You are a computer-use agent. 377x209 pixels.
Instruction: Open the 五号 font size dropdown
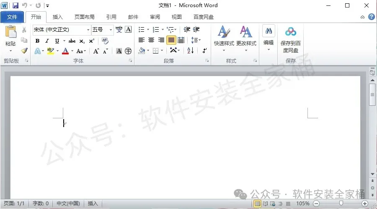pyautogui.click(x=111, y=30)
